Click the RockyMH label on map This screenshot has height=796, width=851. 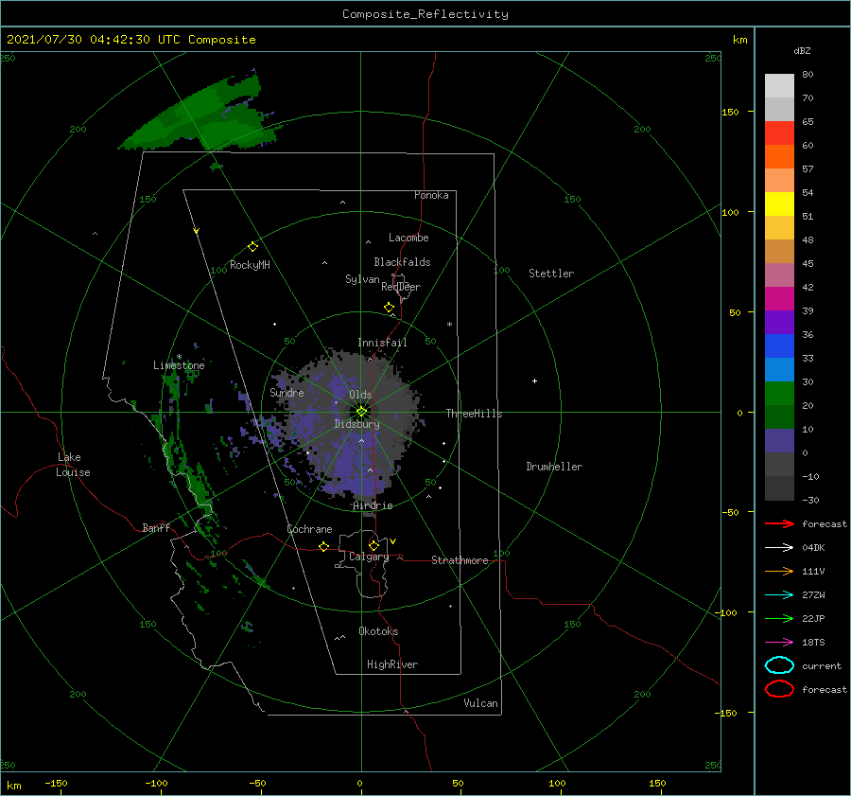point(250,265)
